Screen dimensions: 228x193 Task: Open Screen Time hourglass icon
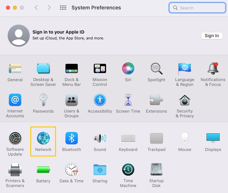(128, 100)
